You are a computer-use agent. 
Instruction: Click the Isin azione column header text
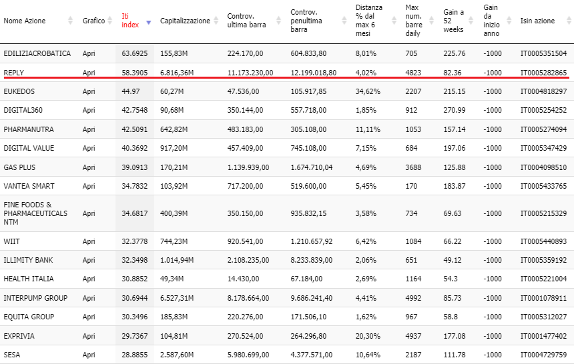point(537,21)
